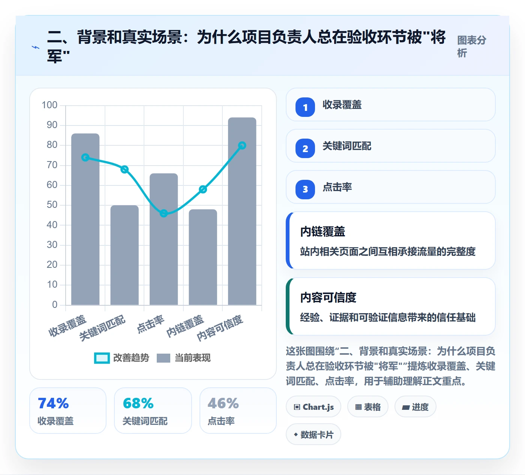Screen dimensions: 525x475
Task: Click the 74% 收录覆盖 stat card
Action: coord(68,411)
